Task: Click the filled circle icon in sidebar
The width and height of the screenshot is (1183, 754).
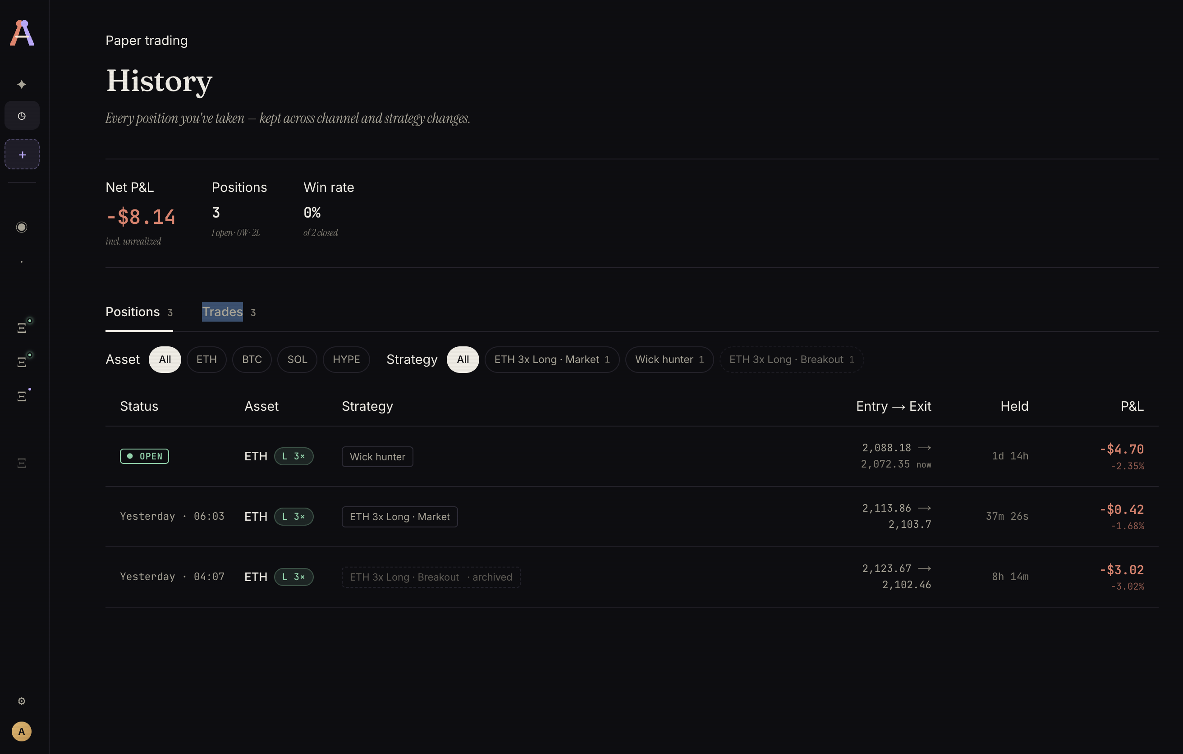Action: point(22,227)
